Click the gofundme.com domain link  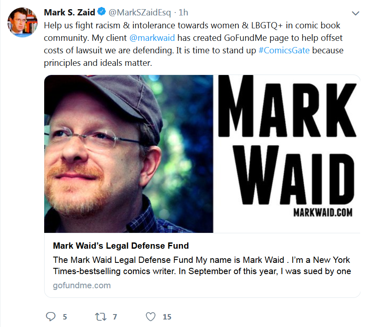point(82,285)
